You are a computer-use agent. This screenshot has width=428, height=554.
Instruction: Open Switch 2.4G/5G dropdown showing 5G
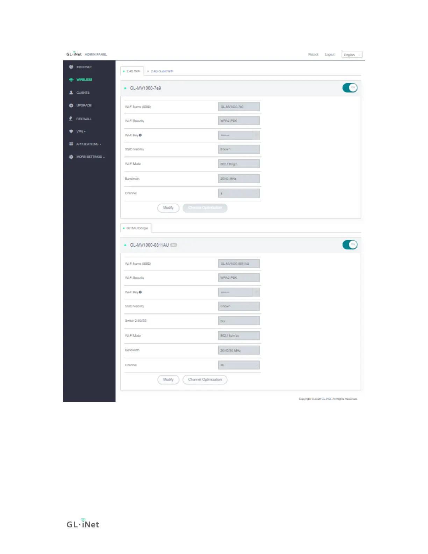click(239, 321)
